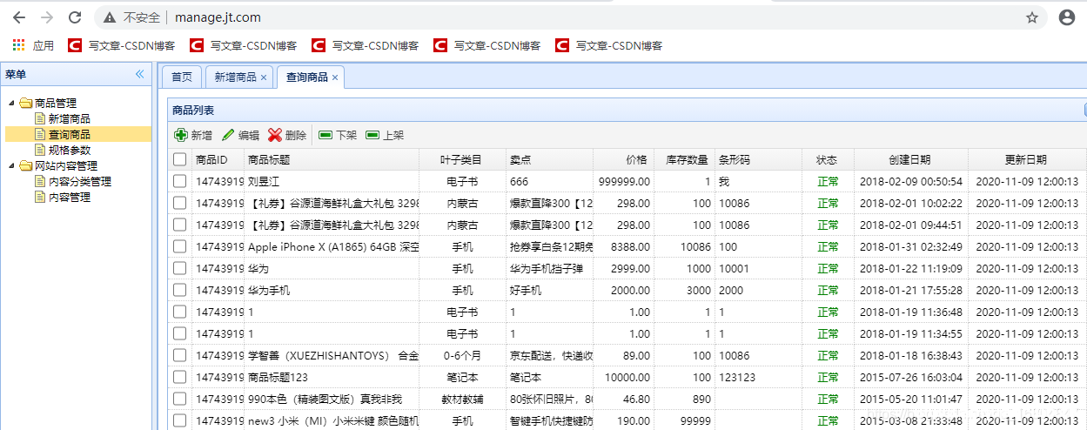
Task: Check the checkbox for the 刘昱江 row
Action: tap(179, 181)
